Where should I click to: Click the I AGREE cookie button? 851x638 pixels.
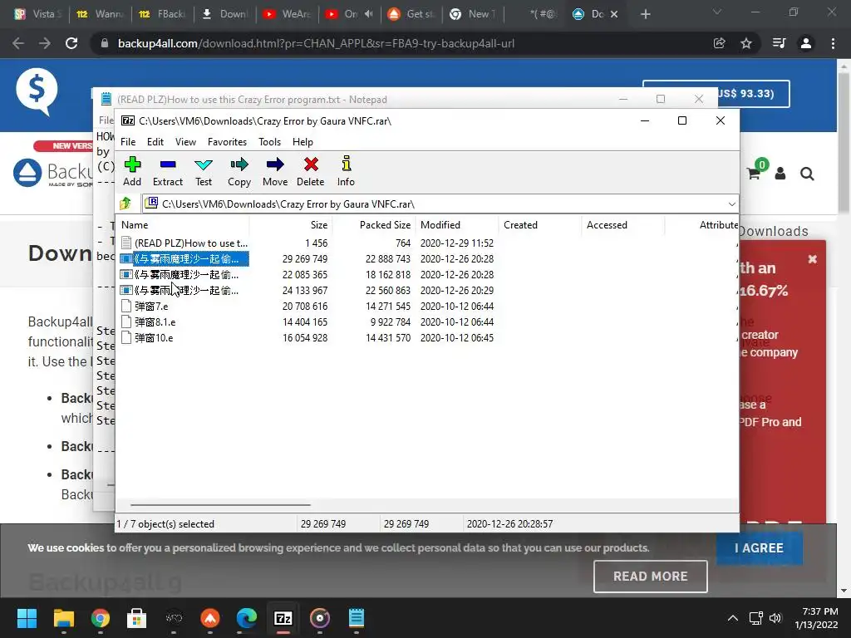tap(760, 548)
